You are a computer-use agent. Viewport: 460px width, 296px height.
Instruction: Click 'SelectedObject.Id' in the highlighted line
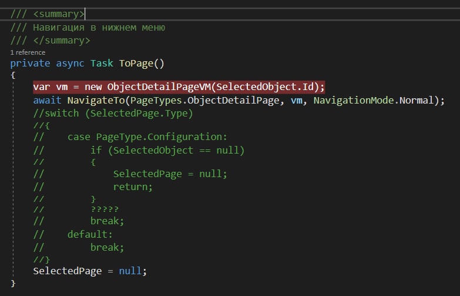click(265, 87)
